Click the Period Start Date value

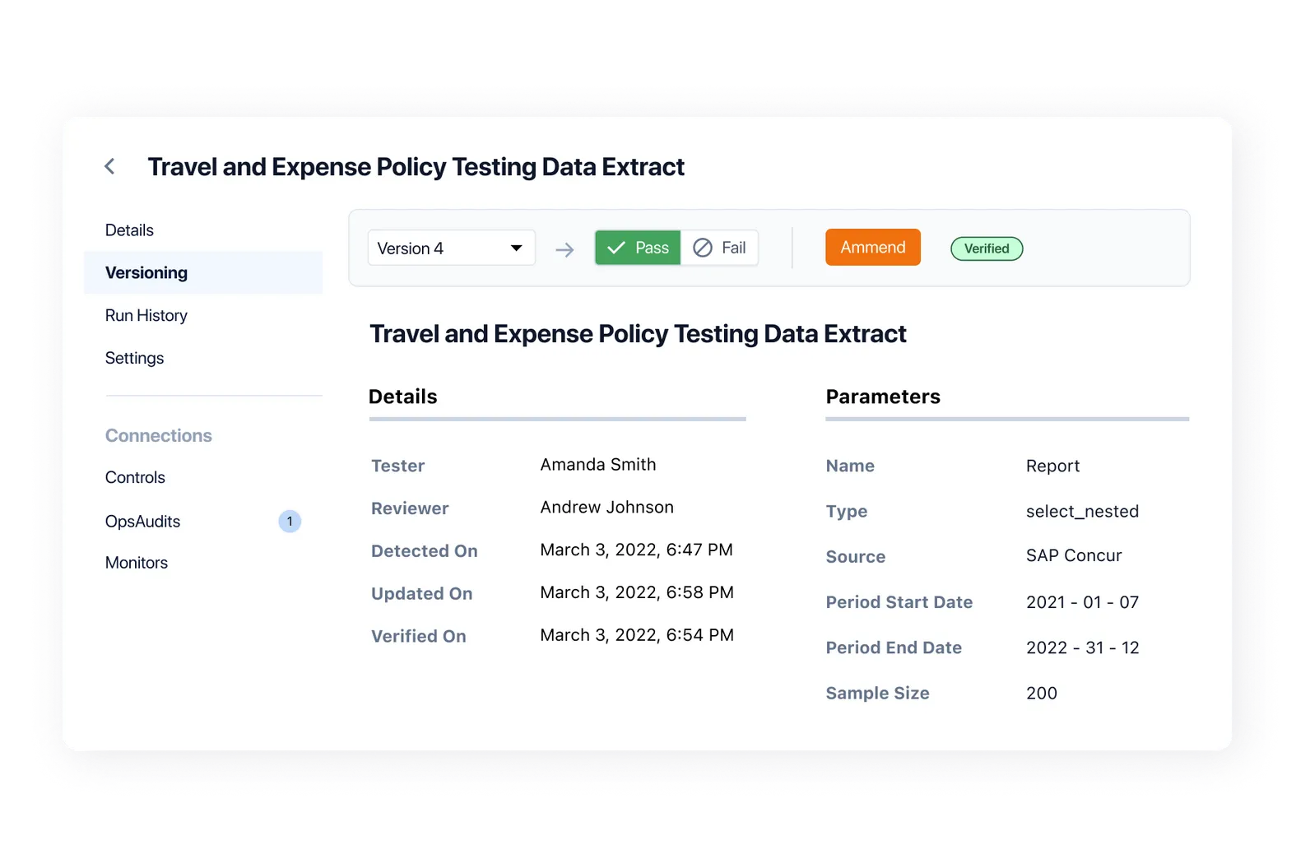(x=1082, y=603)
